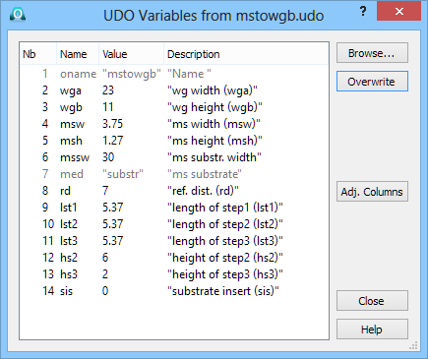Screen dimensions: 428x359
Task: Click description "length of step2 (lst2)"
Action: tap(225, 224)
